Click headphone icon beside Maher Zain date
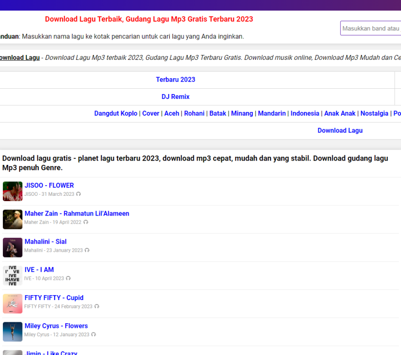The height and width of the screenshot is (355, 401). tap(86, 222)
